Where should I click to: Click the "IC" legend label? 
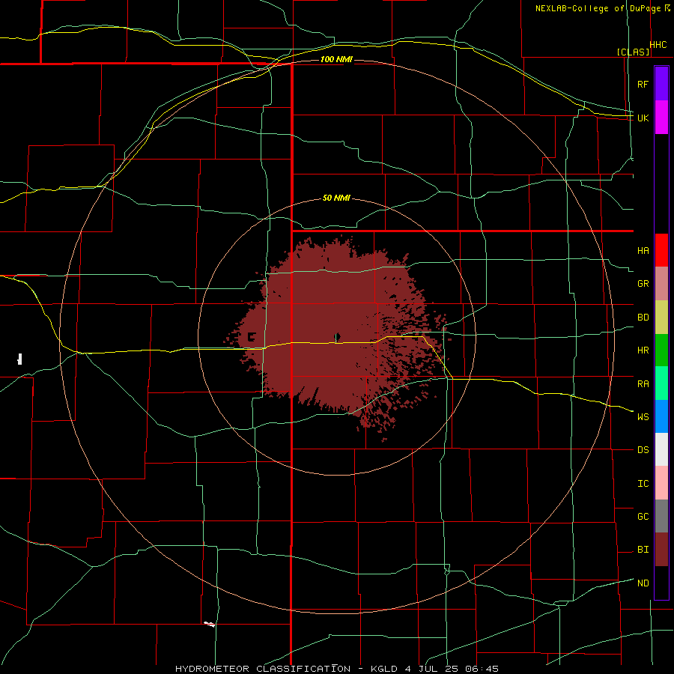643,484
